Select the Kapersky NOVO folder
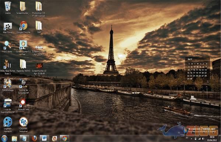This screenshot has height=142, width=221. [23, 66]
